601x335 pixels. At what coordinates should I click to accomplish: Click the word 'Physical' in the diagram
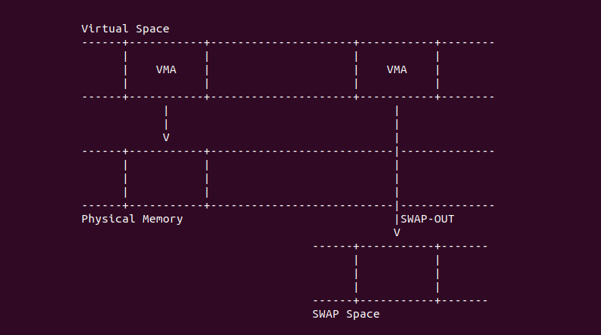pyautogui.click(x=108, y=219)
